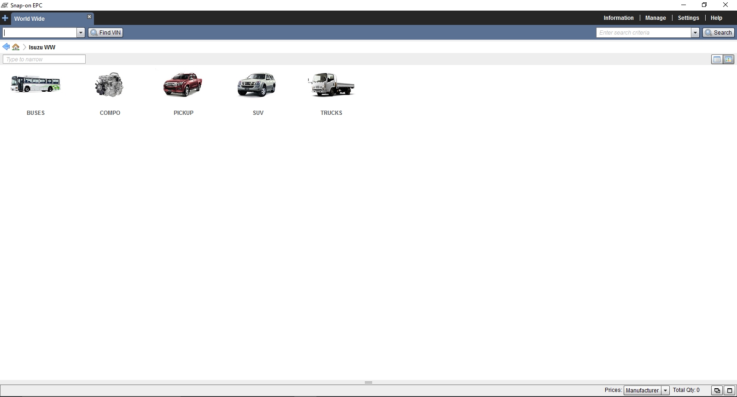The image size is (737, 397).
Task: Expand the VIN history dropdown
Action: point(81,33)
